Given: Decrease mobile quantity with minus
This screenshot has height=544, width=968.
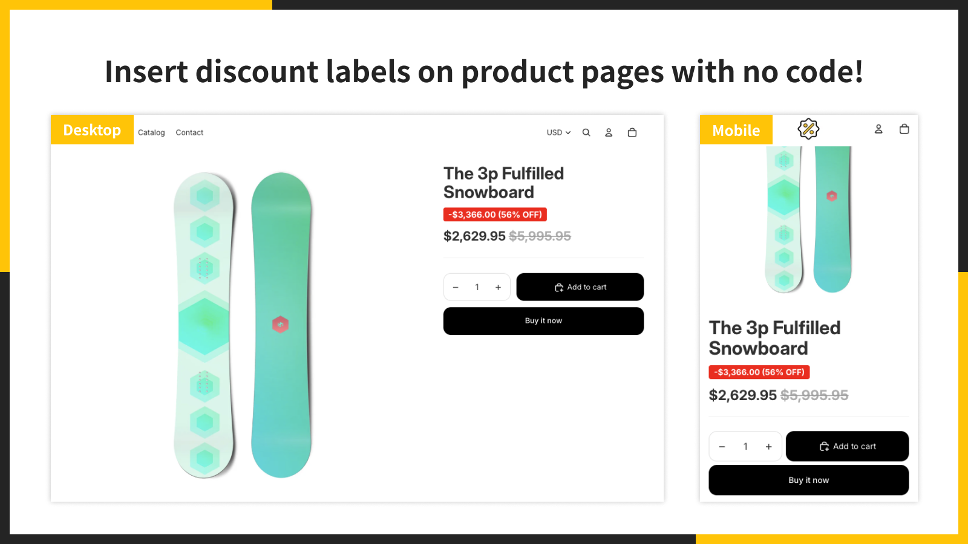Looking at the screenshot, I should click(722, 447).
